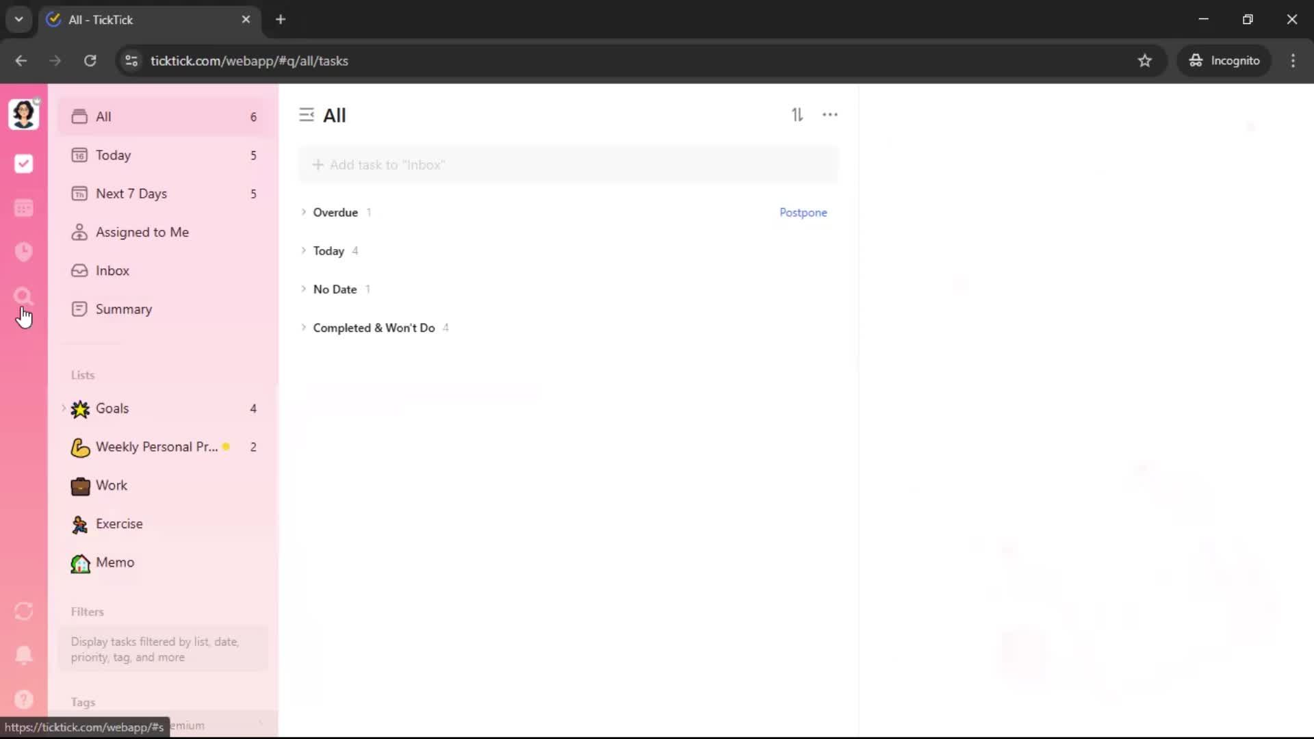
Task: Click the user profile avatar
Action: point(23,114)
